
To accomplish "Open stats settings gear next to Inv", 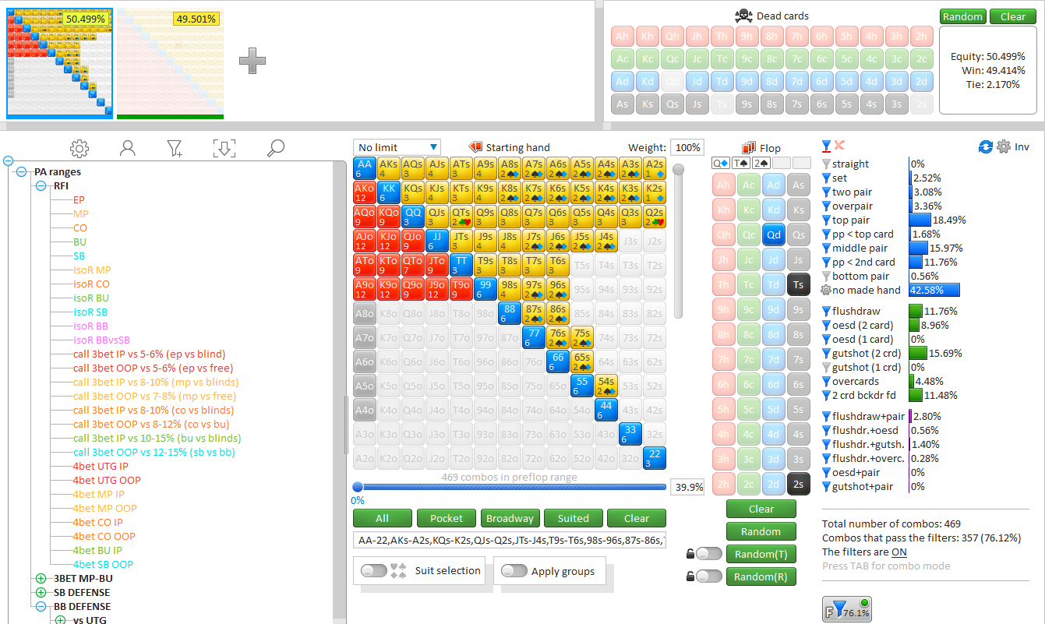I will [x=1004, y=146].
